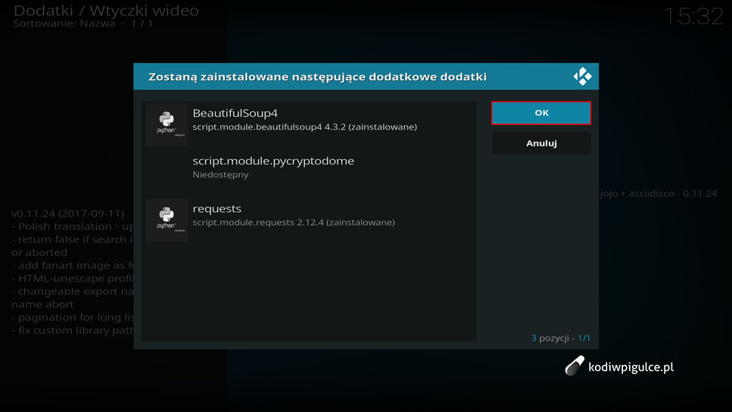Click the OK button
732x412 pixels.
(541, 113)
